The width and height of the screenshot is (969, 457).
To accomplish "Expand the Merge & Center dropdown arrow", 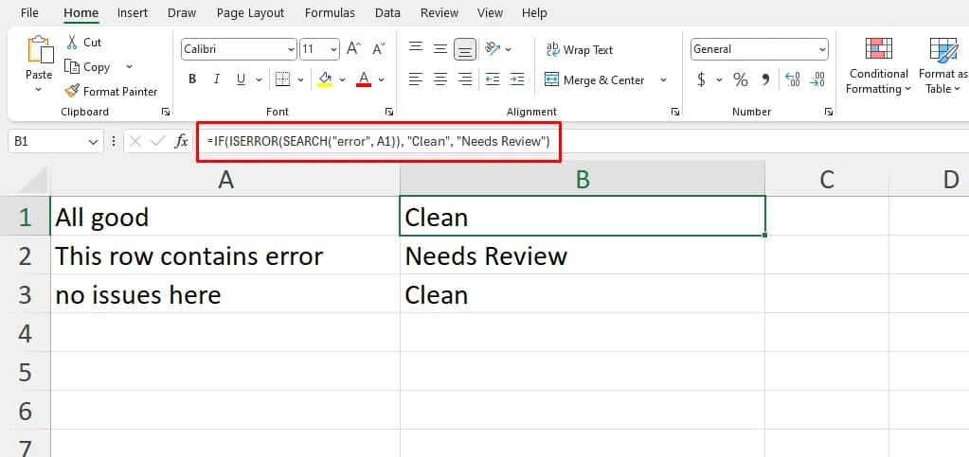I will [x=664, y=80].
